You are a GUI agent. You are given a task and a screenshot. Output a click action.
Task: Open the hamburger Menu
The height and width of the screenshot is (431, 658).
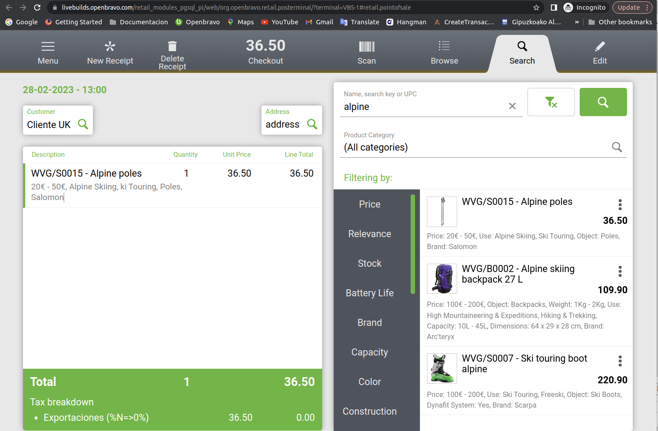coord(48,53)
